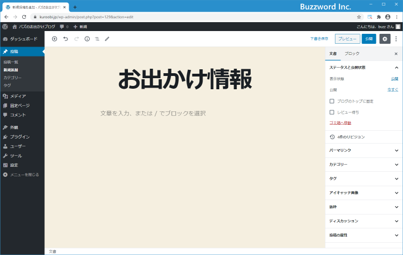Open the content info details icon
Viewport: 403px width, 255px height.
(87, 39)
